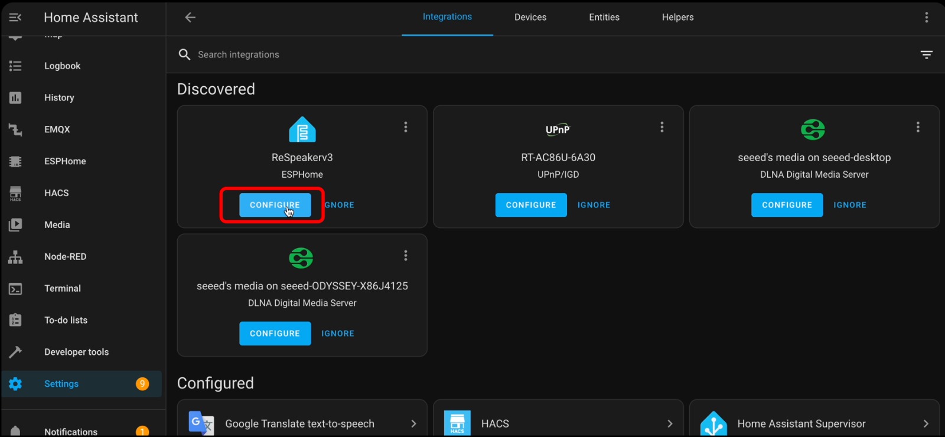Click the ReSpeakerv3 device name
The height and width of the screenshot is (437, 945).
click(302, 158)
